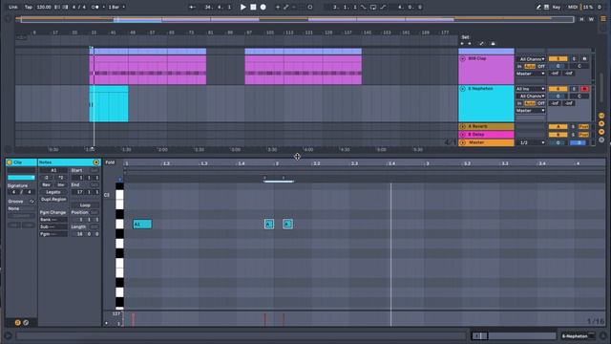Click the Tap tempo button

[x=29, y=7]
